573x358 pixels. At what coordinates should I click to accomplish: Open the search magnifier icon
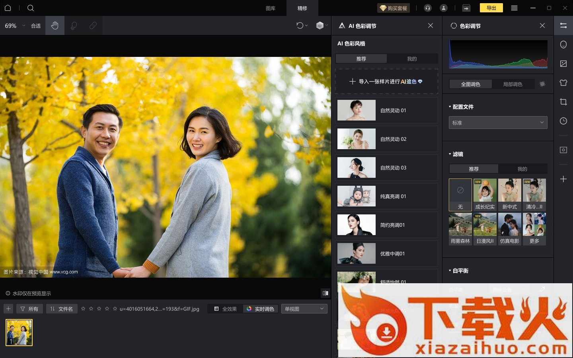[31, 8]
